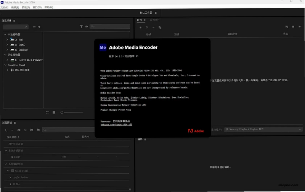Add source to queue with plus icon

tap(140, 27)
